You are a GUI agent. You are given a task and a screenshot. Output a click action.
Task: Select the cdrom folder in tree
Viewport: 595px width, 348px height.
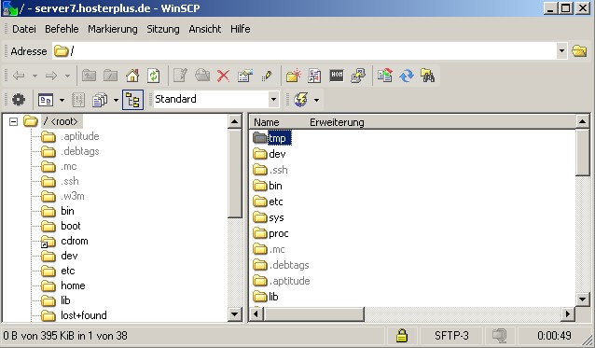[75, 241]
